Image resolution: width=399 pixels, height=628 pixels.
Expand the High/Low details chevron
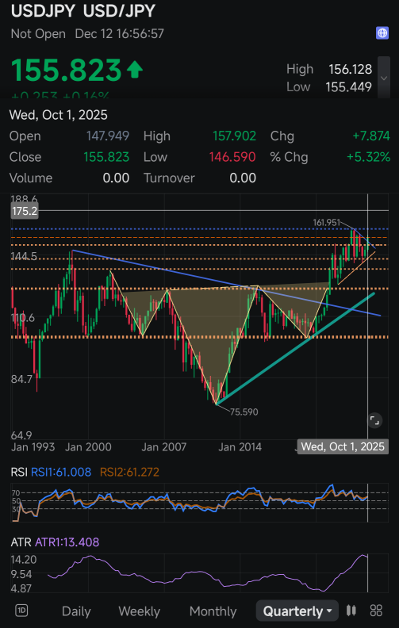(x=384, y=78)
